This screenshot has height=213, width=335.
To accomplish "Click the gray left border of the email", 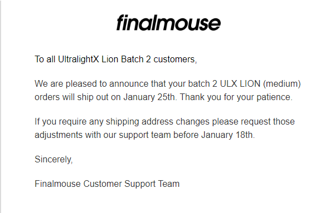I will [x=1, y=106].
